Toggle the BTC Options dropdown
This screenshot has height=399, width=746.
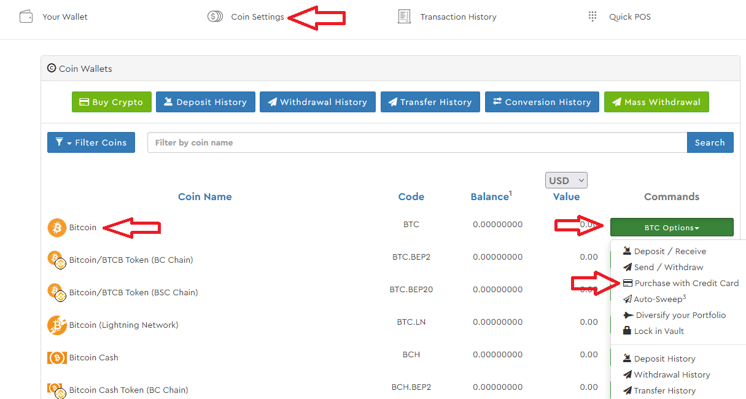[672, 227]
